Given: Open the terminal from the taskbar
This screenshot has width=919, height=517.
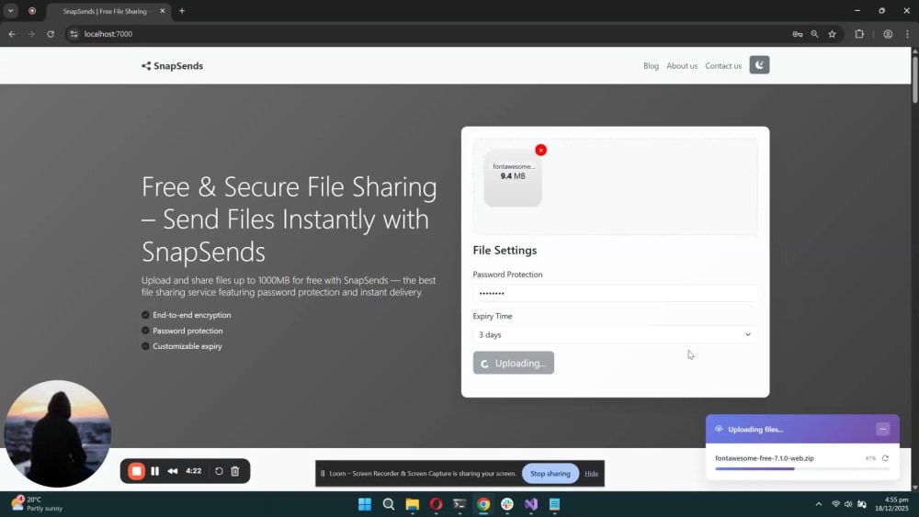Looking at the screenshot, I should [459, 504].
